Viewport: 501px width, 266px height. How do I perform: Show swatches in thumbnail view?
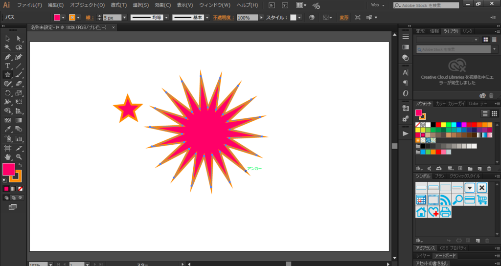pyautogui.click(x=494, y=113)
